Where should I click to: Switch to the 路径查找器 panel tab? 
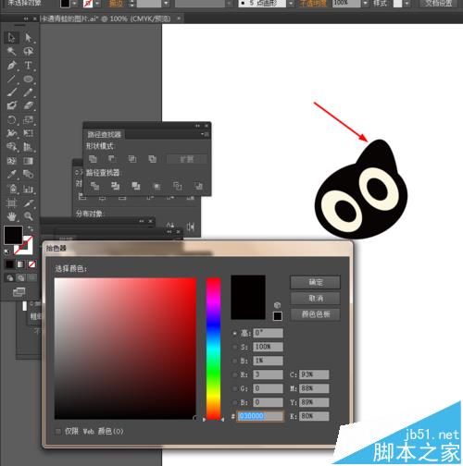[x=104, y=134]
